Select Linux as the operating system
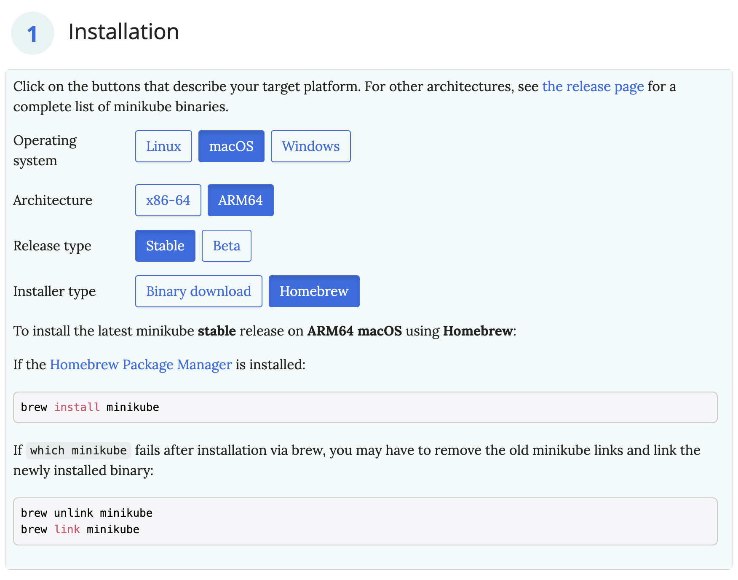 163,146
